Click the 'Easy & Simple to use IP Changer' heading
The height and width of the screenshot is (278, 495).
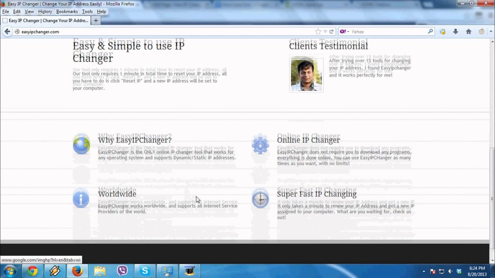click(128, 52)
